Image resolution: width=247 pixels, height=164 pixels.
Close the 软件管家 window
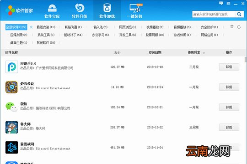(243, 4)
